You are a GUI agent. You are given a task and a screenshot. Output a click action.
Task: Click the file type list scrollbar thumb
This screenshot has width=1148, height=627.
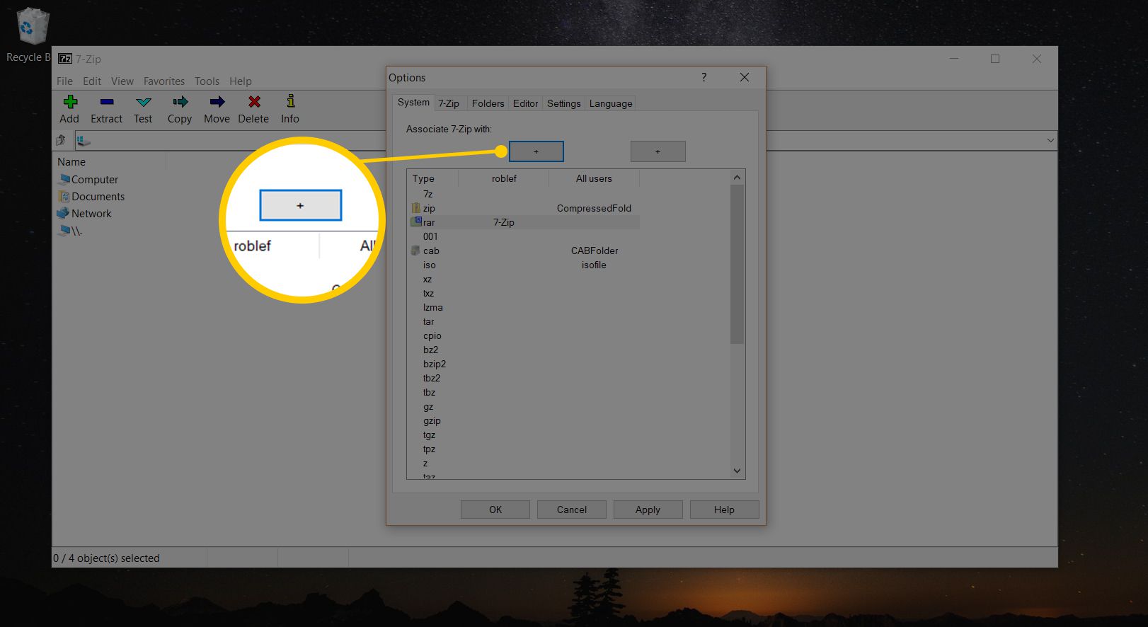[x=737, y=265]
